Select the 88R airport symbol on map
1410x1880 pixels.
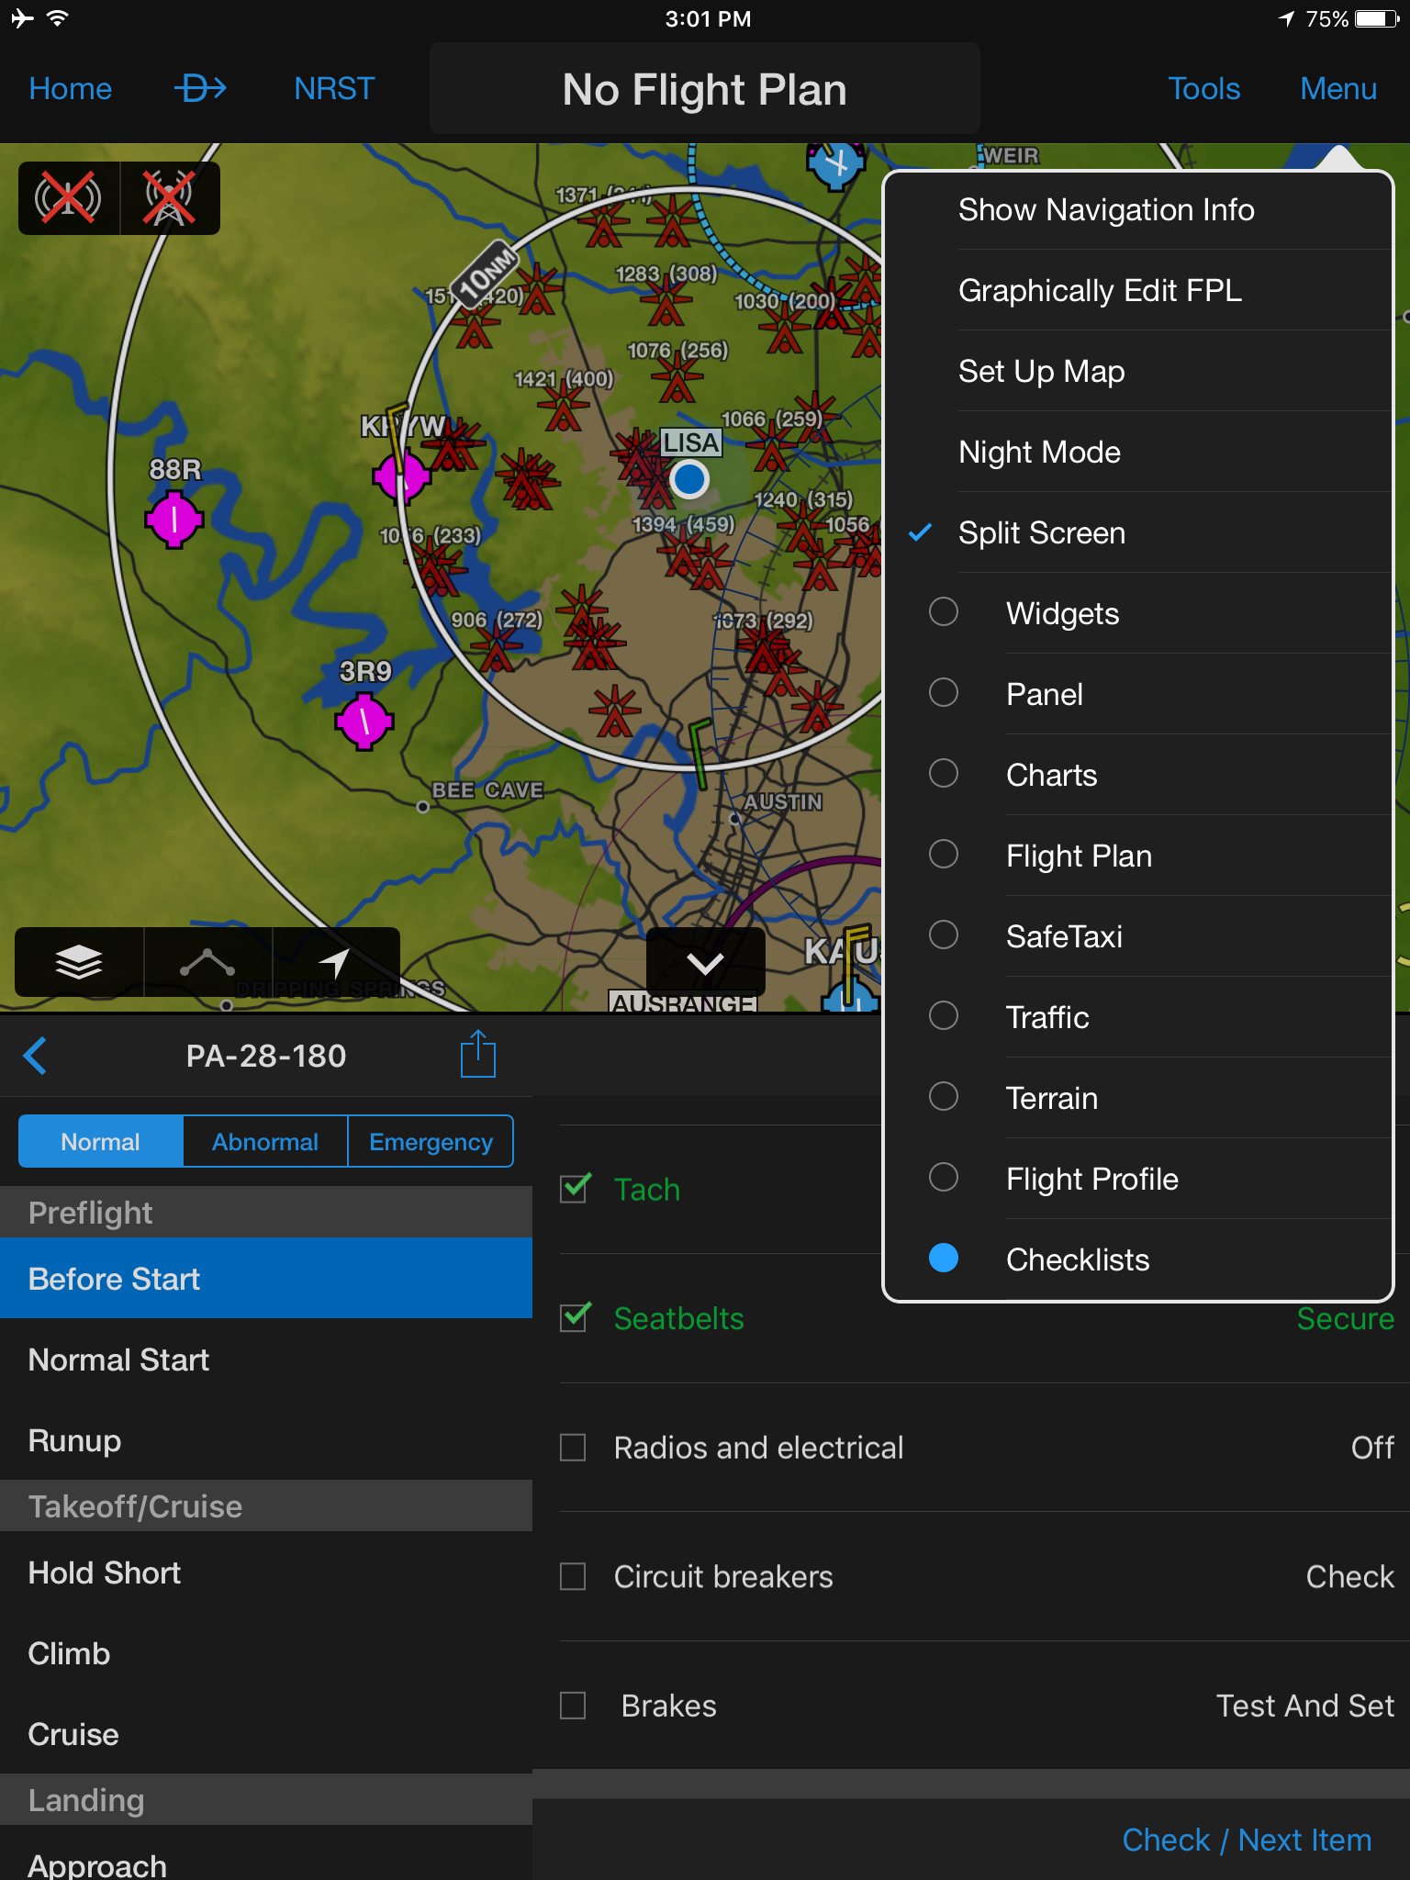[173, 520]
